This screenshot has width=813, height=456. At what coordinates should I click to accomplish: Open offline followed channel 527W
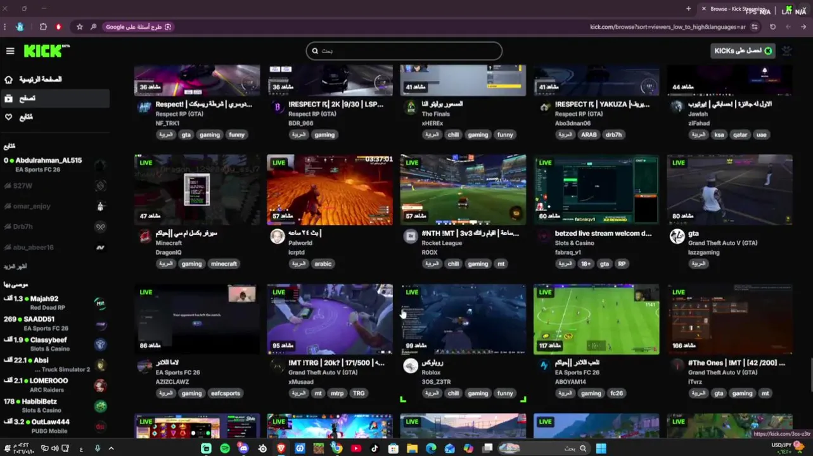point(54,186)
